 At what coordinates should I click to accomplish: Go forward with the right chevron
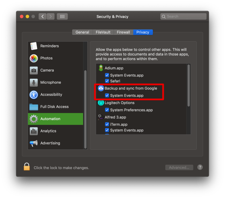tap(50, 16)
